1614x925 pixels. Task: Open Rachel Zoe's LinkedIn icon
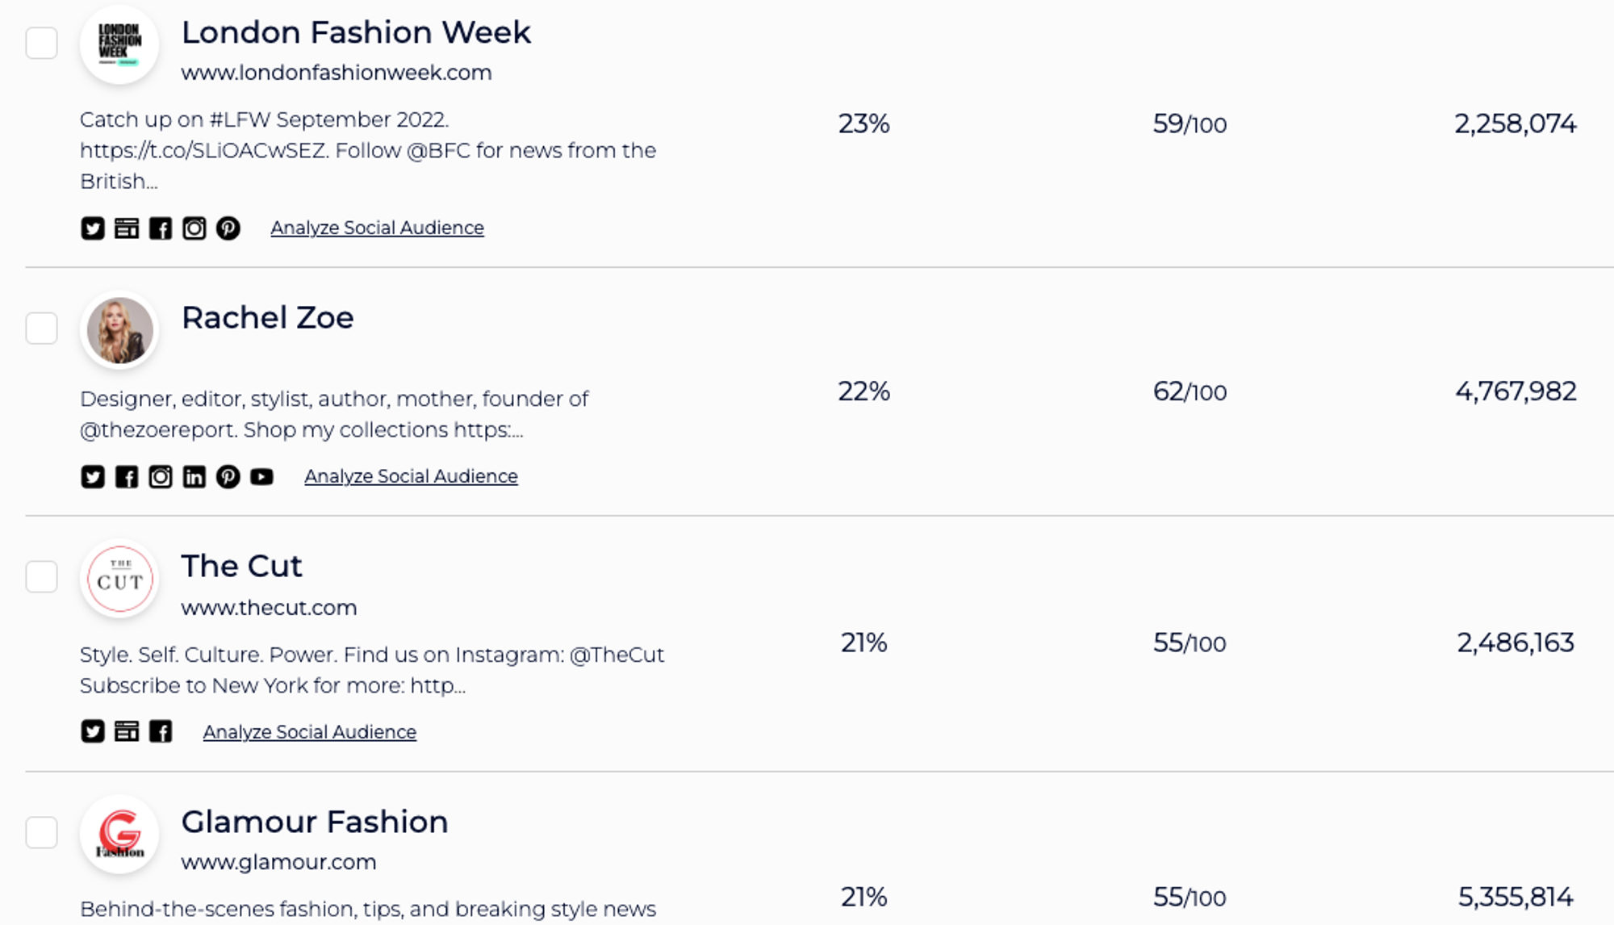click(x=194, y=477)
